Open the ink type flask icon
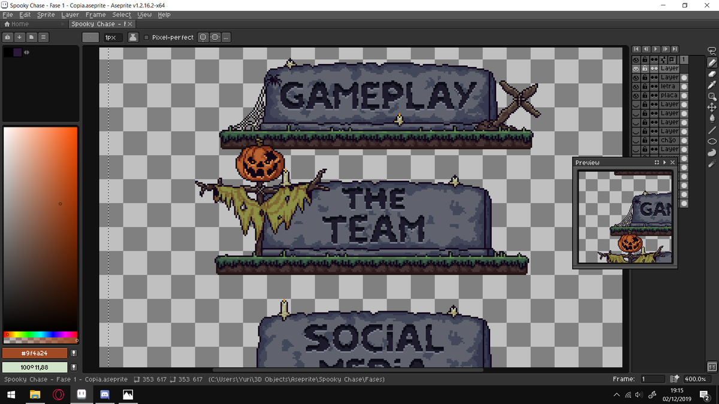 coord(133,37)
